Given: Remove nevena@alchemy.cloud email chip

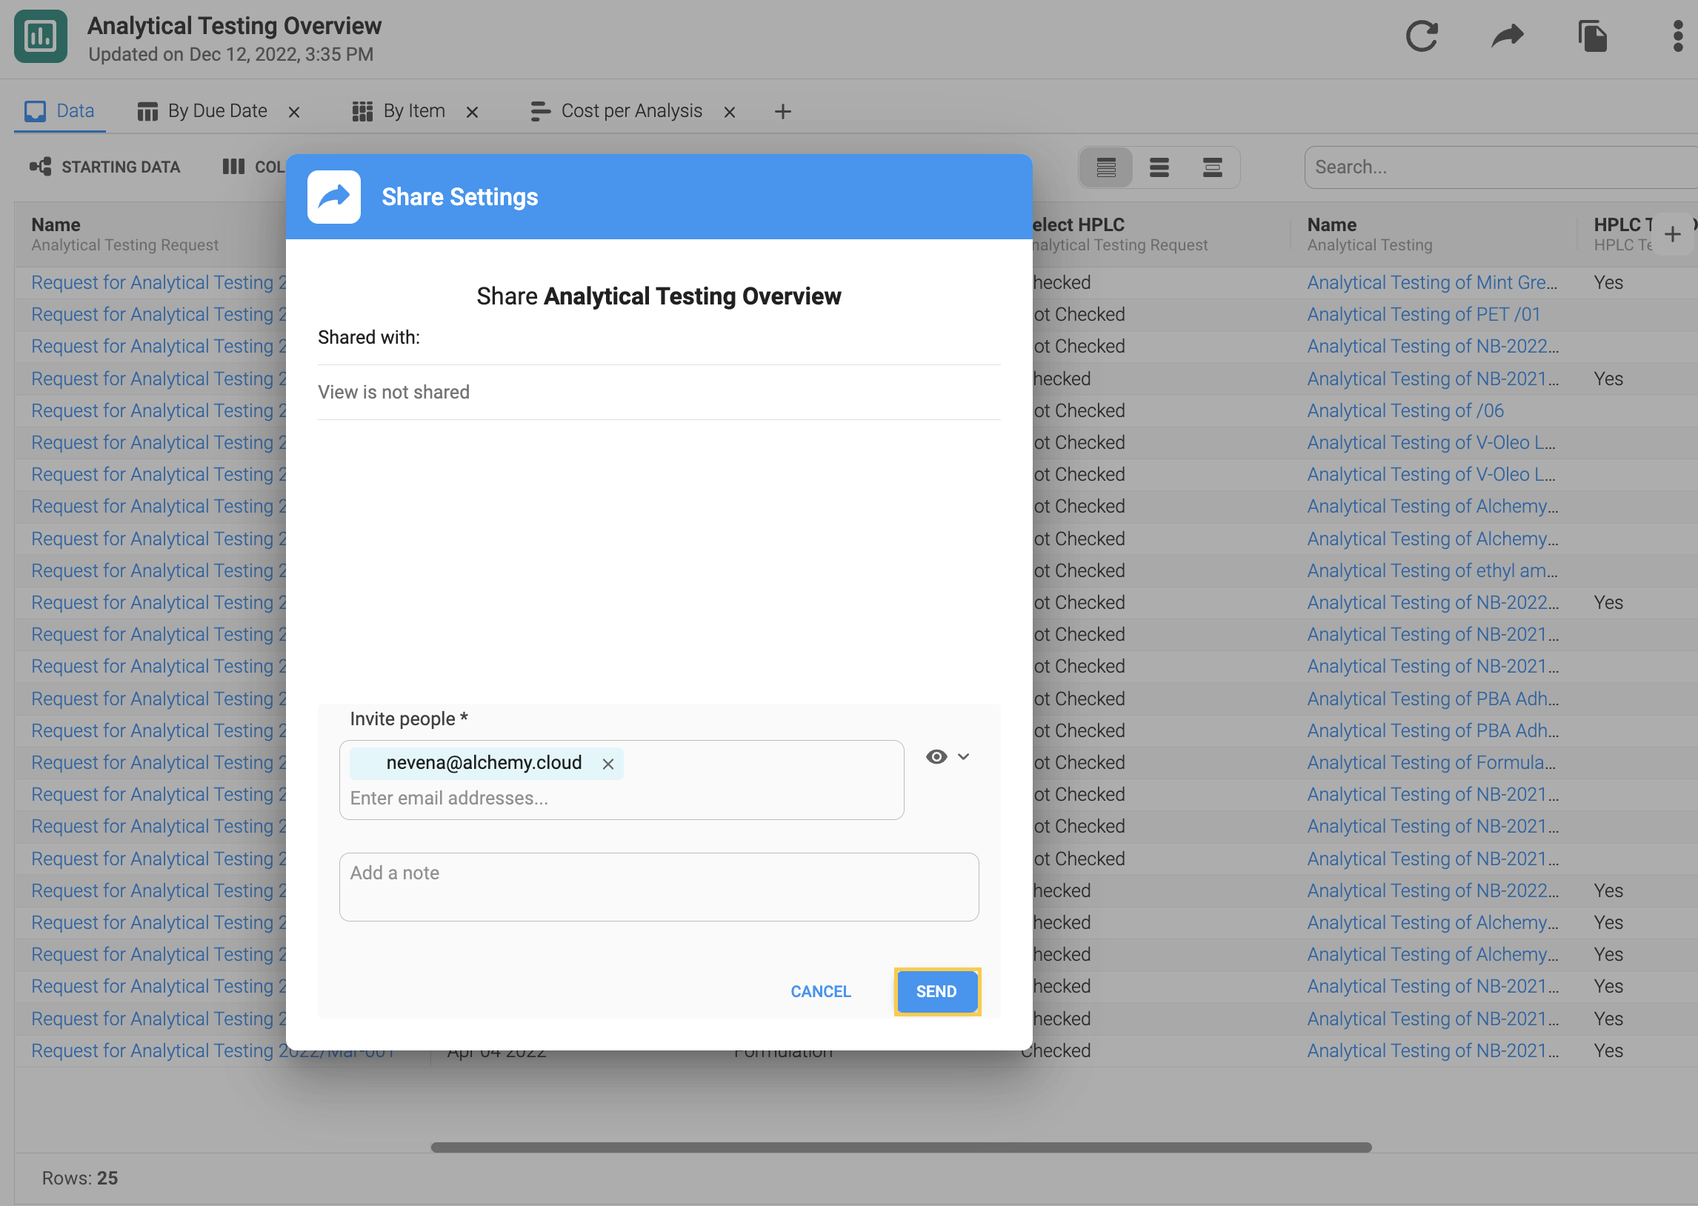Looking at the screenshot, I should (608, 764).
